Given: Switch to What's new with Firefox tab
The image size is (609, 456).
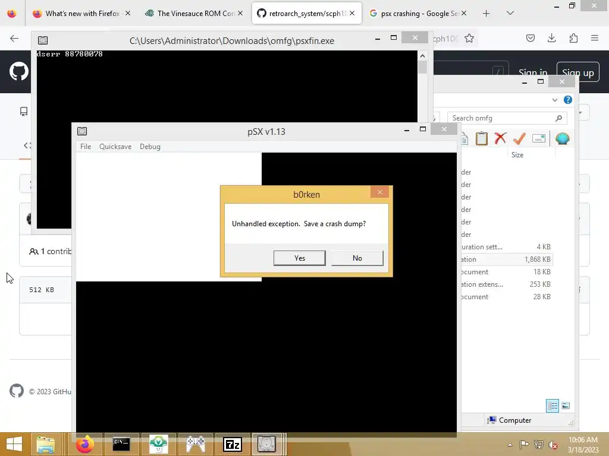Looking at the screenshot, I should 81,14.
